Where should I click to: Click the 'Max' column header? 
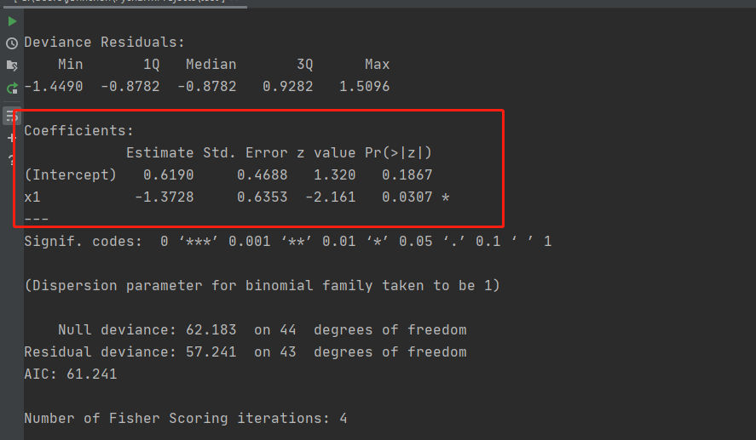tap(377, 64)
